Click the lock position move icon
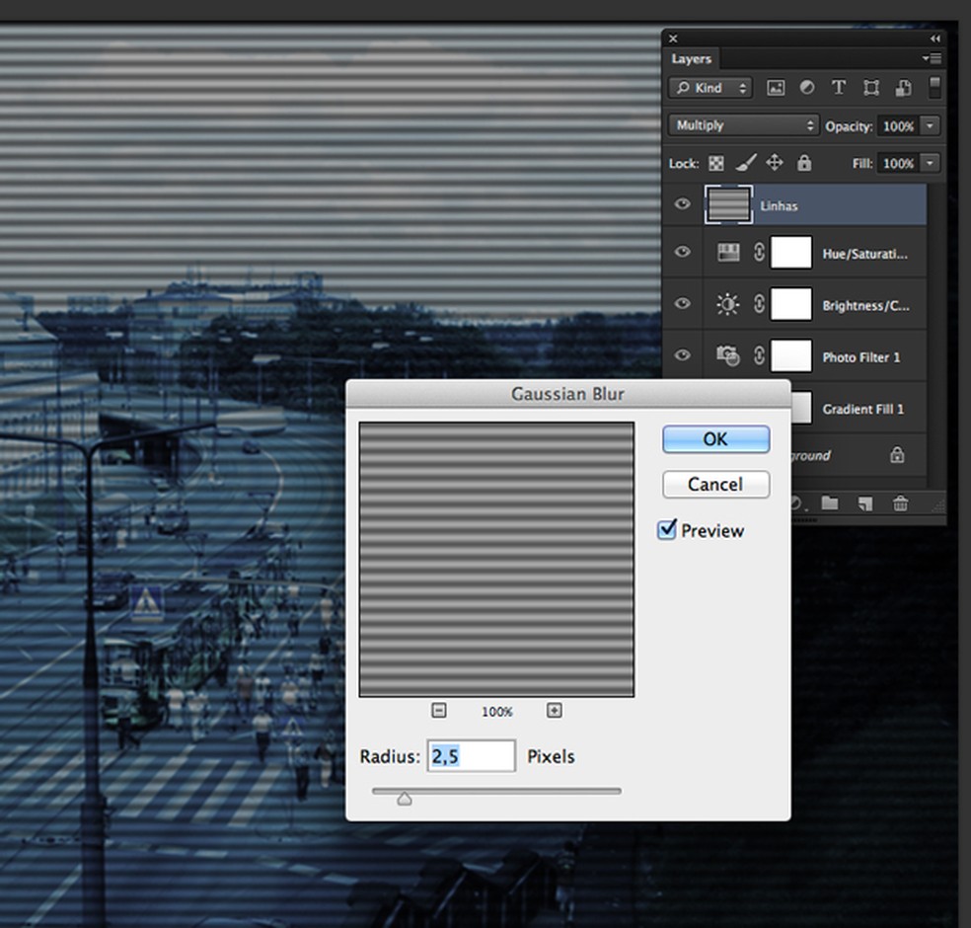The height and width of the screenshot is (928, 971). coord(775,163)
